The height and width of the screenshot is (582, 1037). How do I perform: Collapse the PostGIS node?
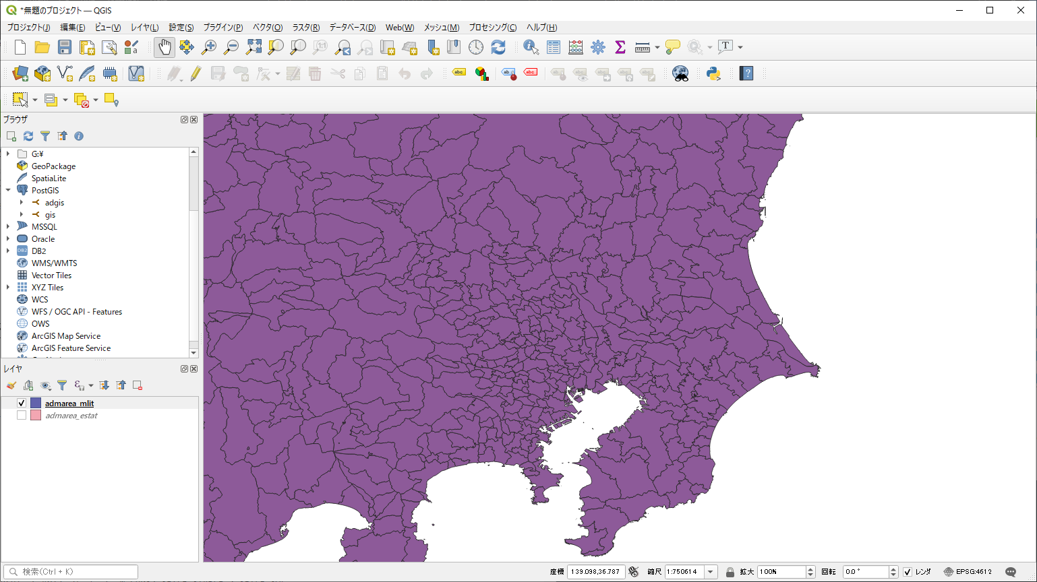[x=8, y=191]
